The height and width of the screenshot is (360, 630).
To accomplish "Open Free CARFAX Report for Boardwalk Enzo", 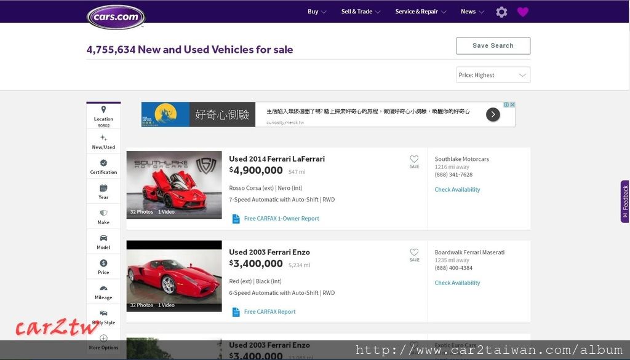I will 269,312.
